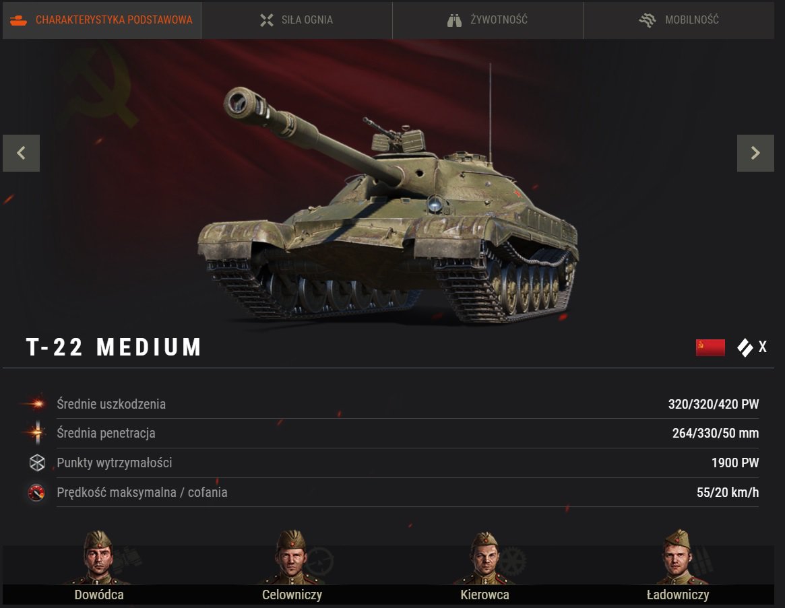Go to previous tank with left arrow
Viewport: 785px width, 608px height.
(21, 153)
